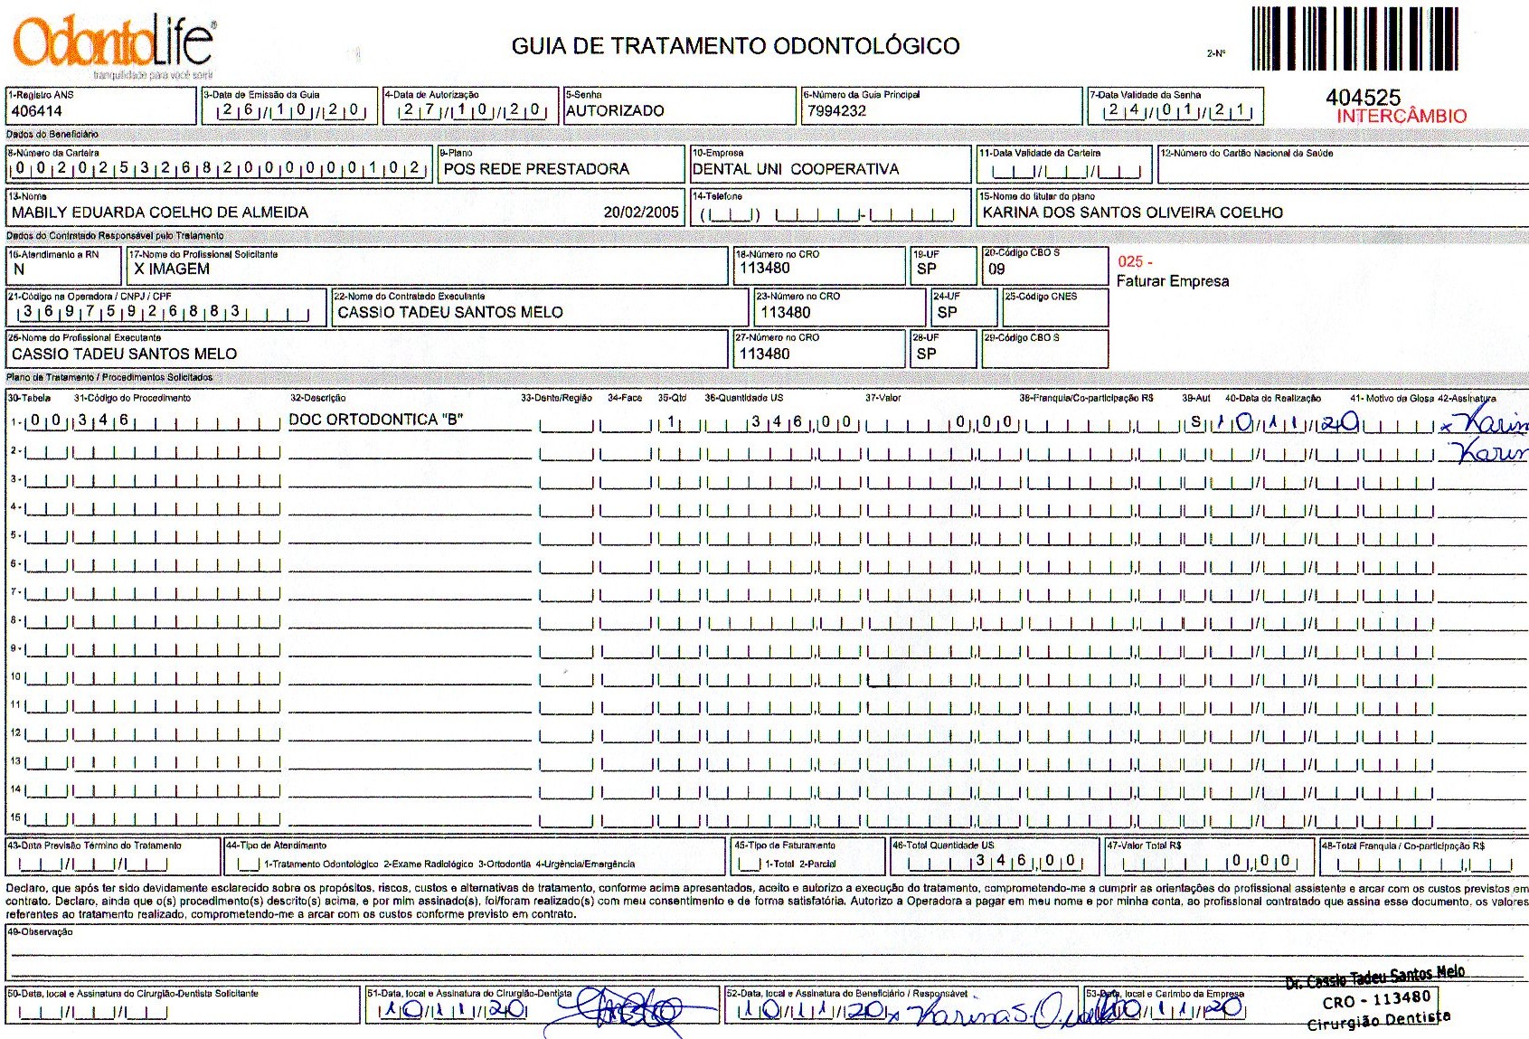
Task: Select the handwritten date in field 51
Action: click(x=453, y=1008)
